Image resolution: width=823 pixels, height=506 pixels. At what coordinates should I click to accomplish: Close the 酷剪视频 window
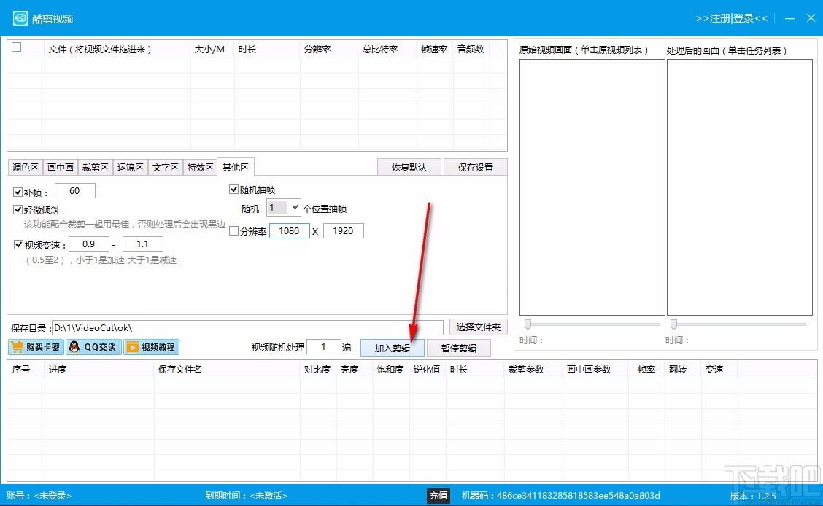pyautogui.click(x=811, y=18)
